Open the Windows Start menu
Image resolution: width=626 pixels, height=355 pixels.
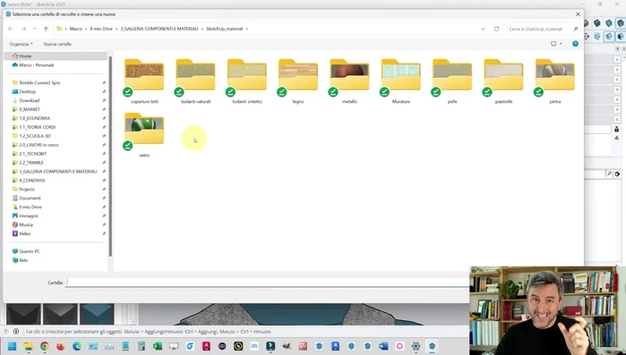click(x=12, y=346)
